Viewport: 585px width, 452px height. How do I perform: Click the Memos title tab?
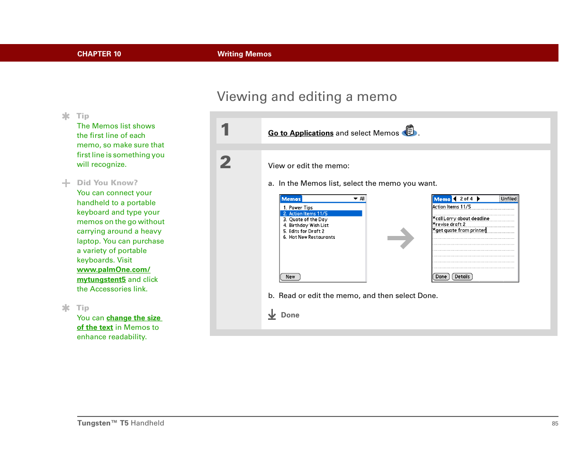291,199
